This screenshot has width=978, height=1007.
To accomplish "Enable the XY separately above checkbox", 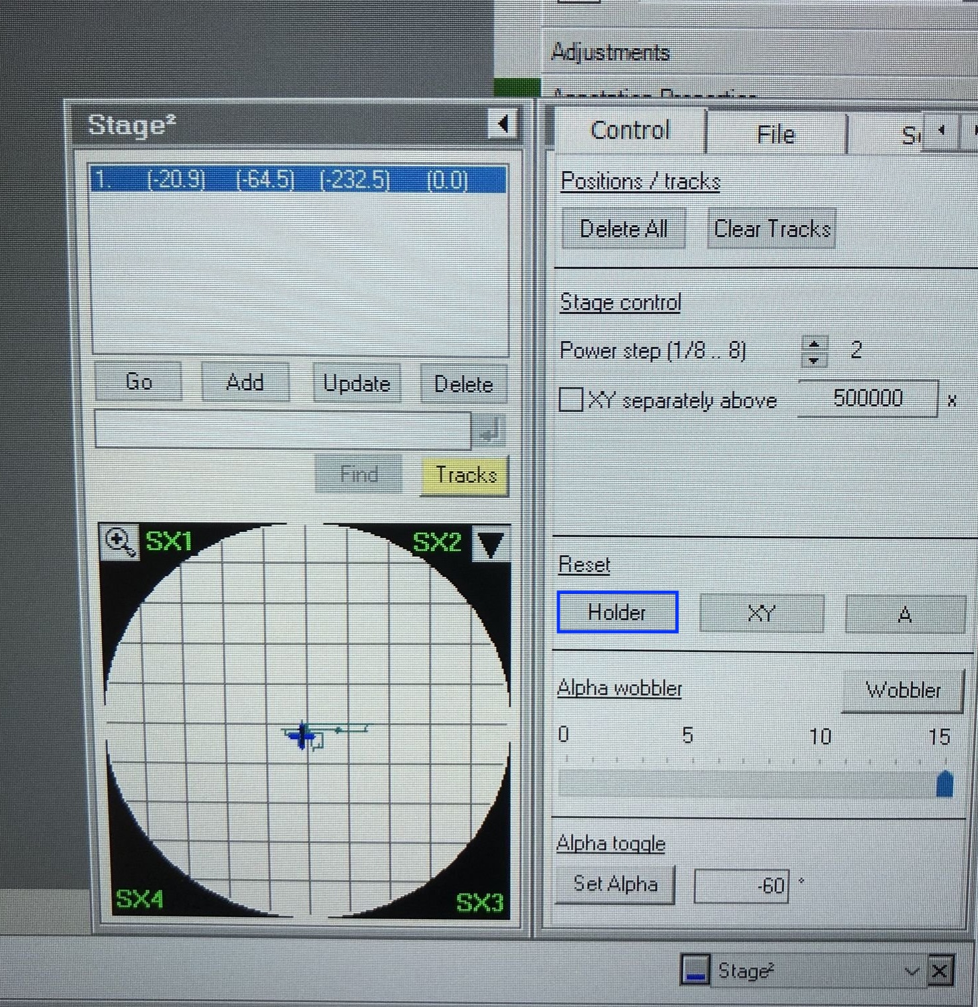I will (570, 399).
